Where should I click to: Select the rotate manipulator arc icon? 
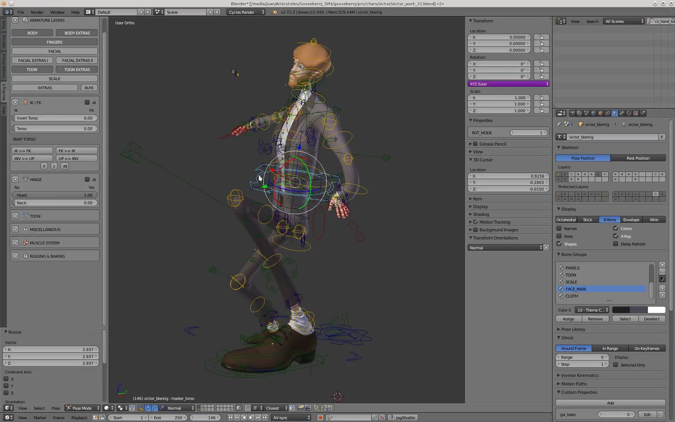155,408
